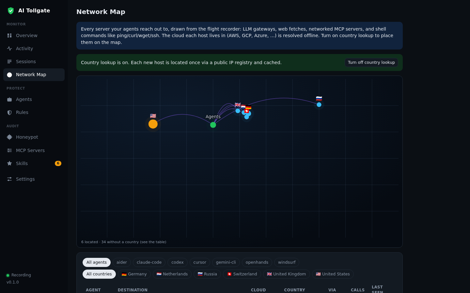Screen dimensions: 470x293
Task: Click the green Recording status dot
Action: tap(8, 275)
